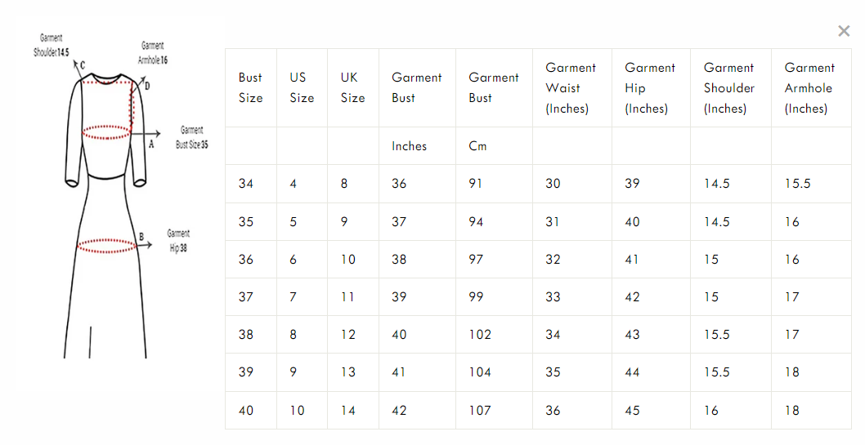Close the size chart popup
Image resolution: width=865 pixels, height=445 pixels.
844,31
